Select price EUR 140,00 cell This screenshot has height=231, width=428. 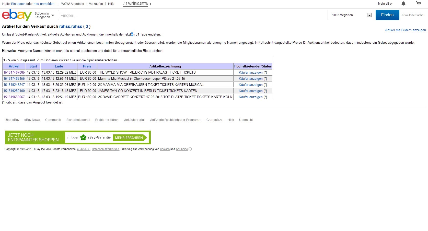pos(87,85)
